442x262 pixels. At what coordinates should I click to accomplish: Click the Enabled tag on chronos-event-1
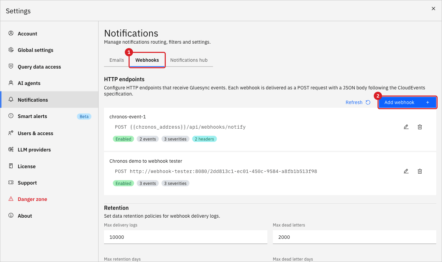(x=123, y=139)
